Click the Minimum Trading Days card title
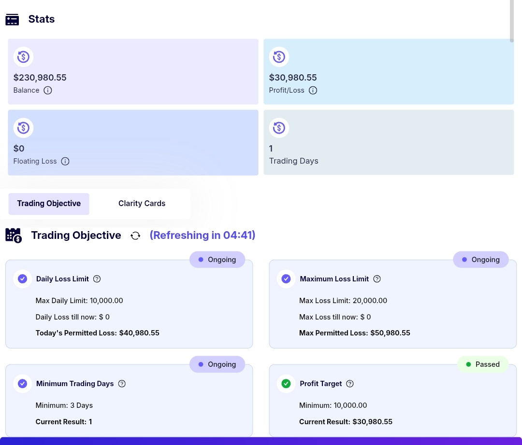522x445 pixels. pos(75,384)
